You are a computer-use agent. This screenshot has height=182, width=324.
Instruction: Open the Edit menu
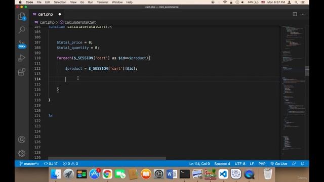(48, 2)
